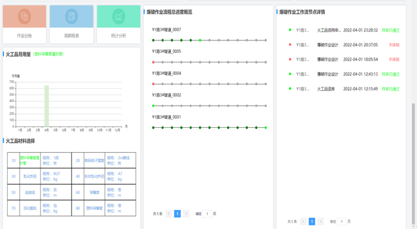Image resolution: width=417 pixels, height=229 pixels.
Task: Open the 周期报表 card icon
Action: click(71, 17)
